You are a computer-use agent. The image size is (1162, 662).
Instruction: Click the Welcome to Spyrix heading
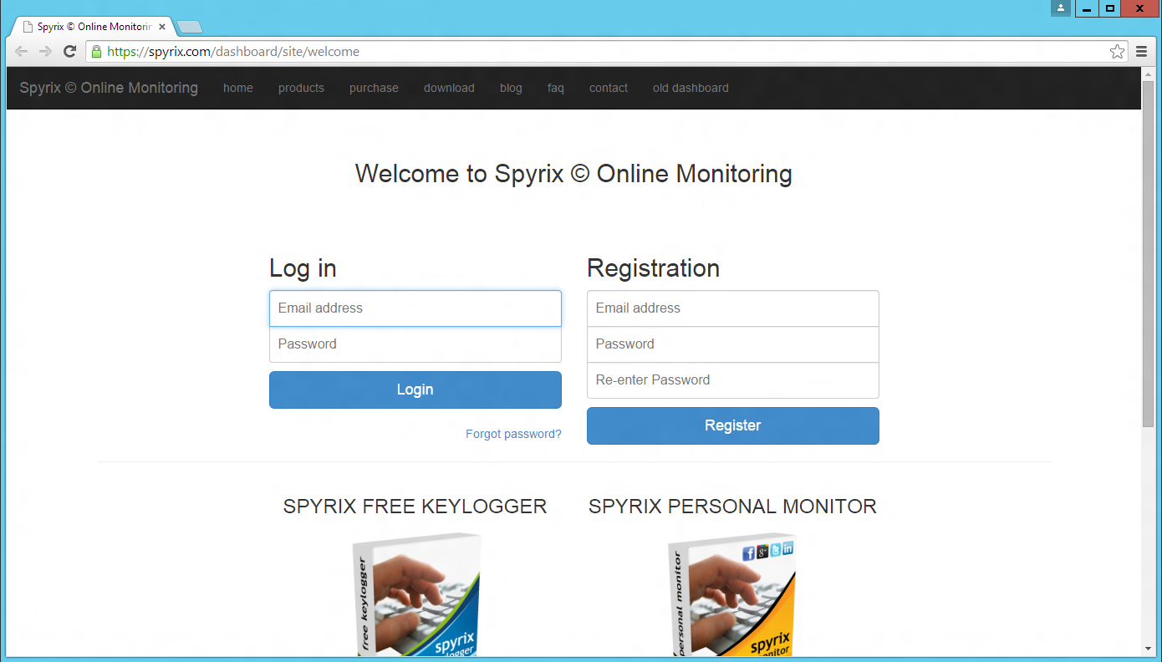(573, 174)
